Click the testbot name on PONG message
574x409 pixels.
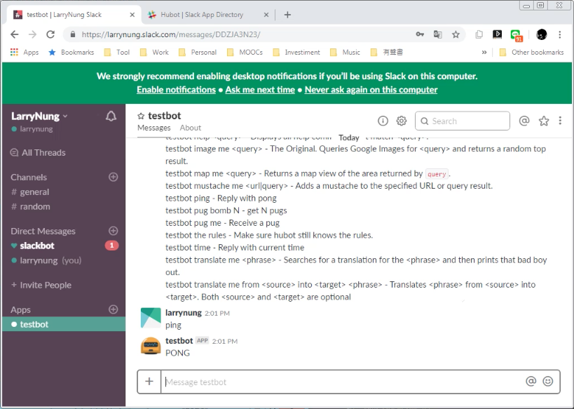(179, 340)
